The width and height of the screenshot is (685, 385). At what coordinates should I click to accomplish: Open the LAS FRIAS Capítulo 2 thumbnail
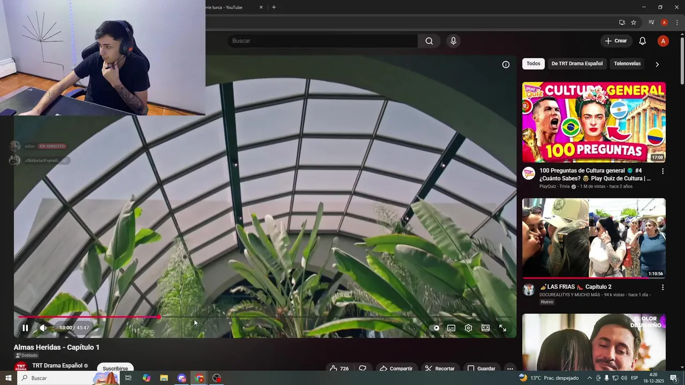pos(594,238)
